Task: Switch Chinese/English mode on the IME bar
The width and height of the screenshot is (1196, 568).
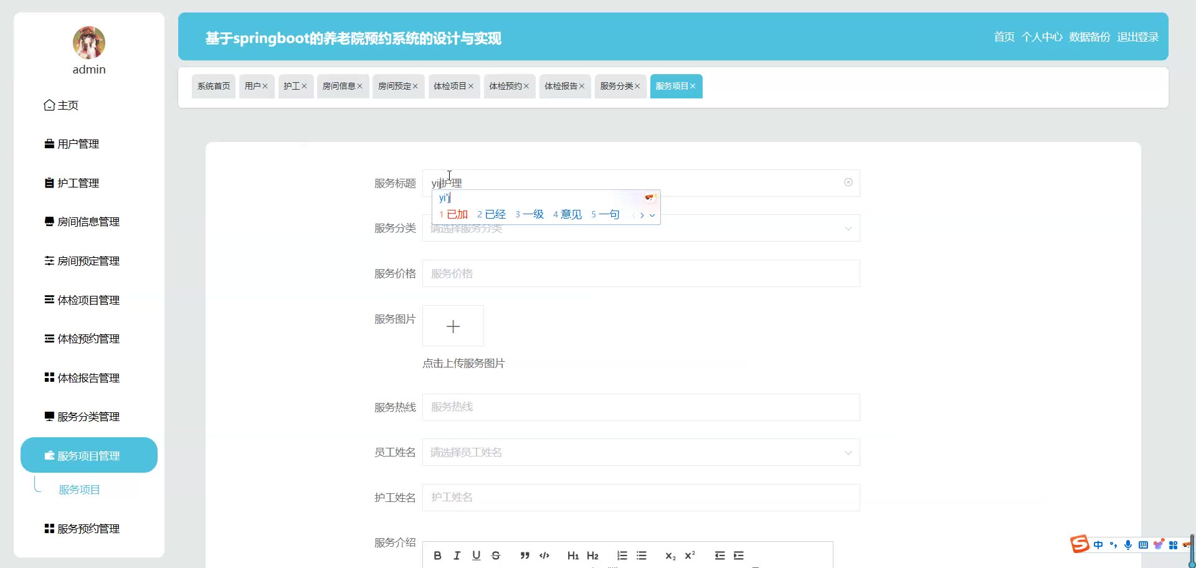Action: click(1098, 545)
